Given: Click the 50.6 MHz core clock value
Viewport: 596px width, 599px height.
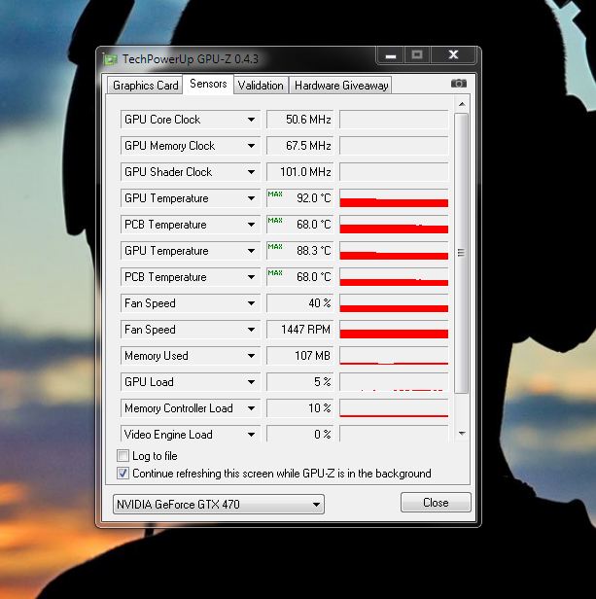Looking at the screenshot, I should coord(300,120).
